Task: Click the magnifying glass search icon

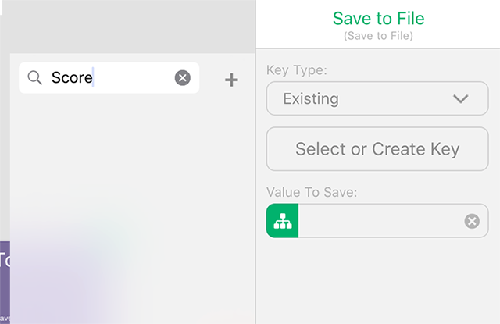Action: 34,78
